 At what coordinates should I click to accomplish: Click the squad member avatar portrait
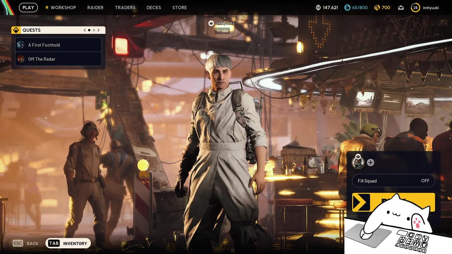[358, 162]
